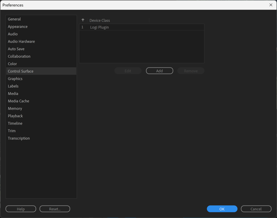Click the Add button
Viewport: 277px width, 218px height.
coord(159,71)
